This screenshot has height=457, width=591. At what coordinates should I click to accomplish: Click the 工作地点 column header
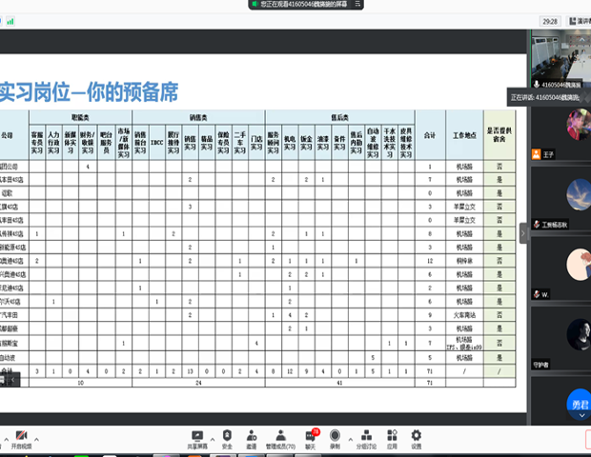(x=463, y=136)
